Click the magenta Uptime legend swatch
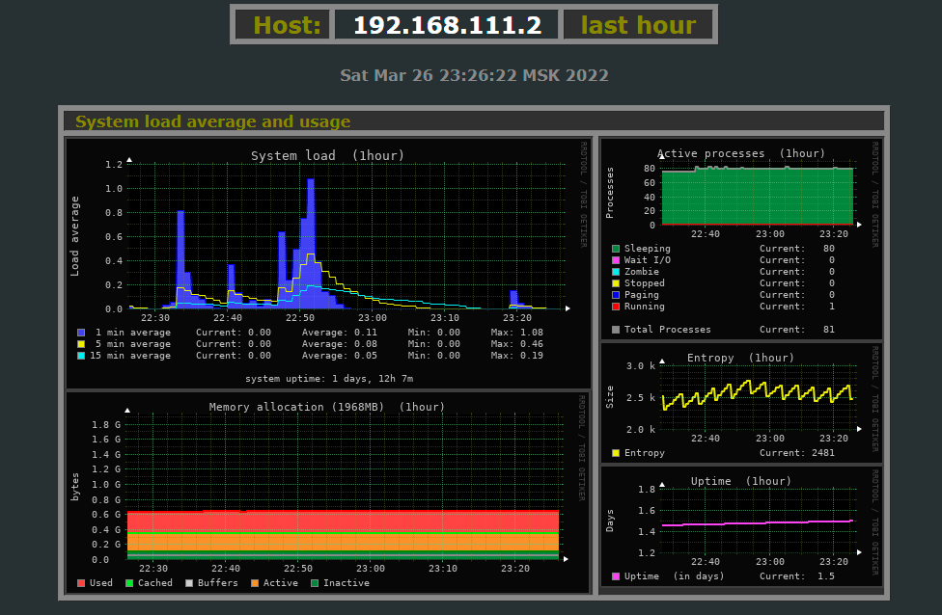This screenshot has width=942, height=615. pos(616,576)
